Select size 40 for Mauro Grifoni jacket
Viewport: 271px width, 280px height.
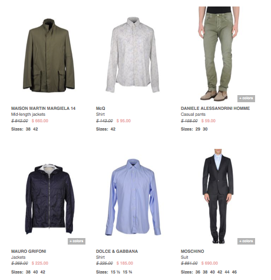[35, 272]
